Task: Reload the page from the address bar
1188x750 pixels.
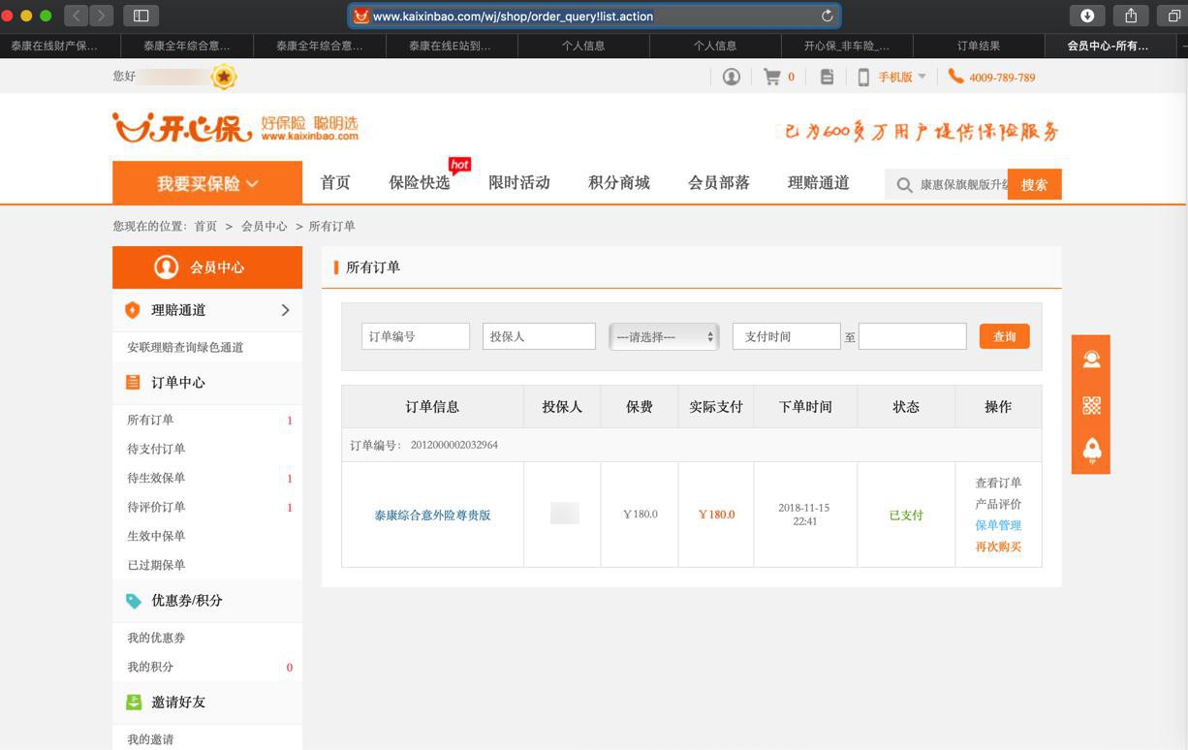Action: 827,16
